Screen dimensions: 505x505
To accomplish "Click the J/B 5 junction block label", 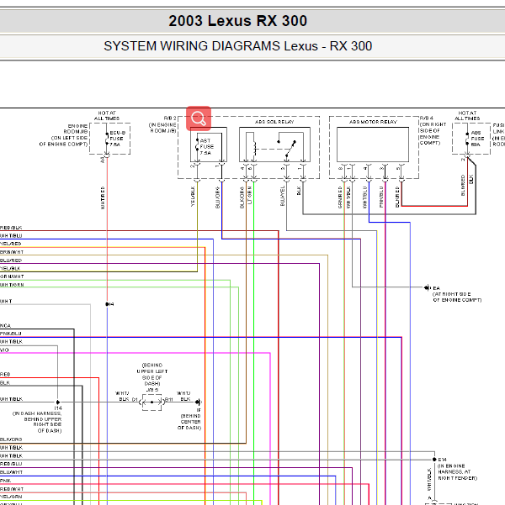I will point(152,390).
